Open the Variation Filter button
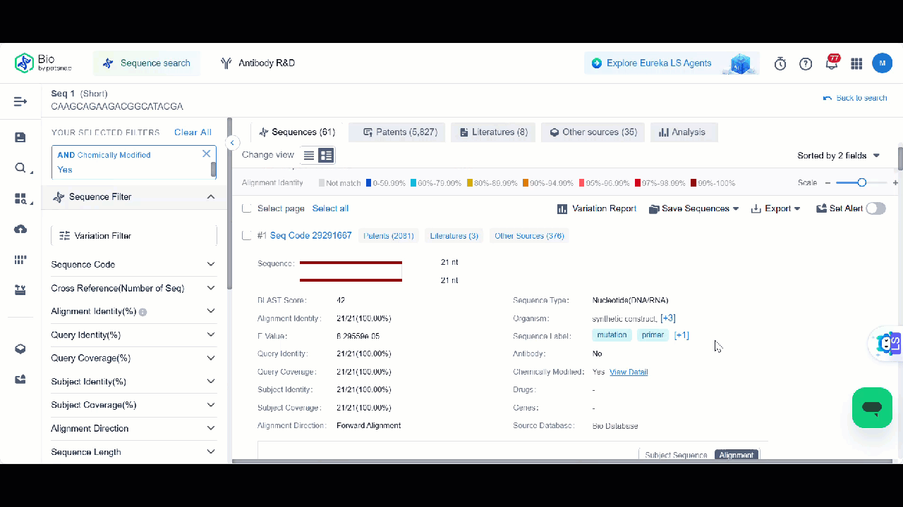The height and width of the screenshot is (507, 903). (x=133, y=236)
